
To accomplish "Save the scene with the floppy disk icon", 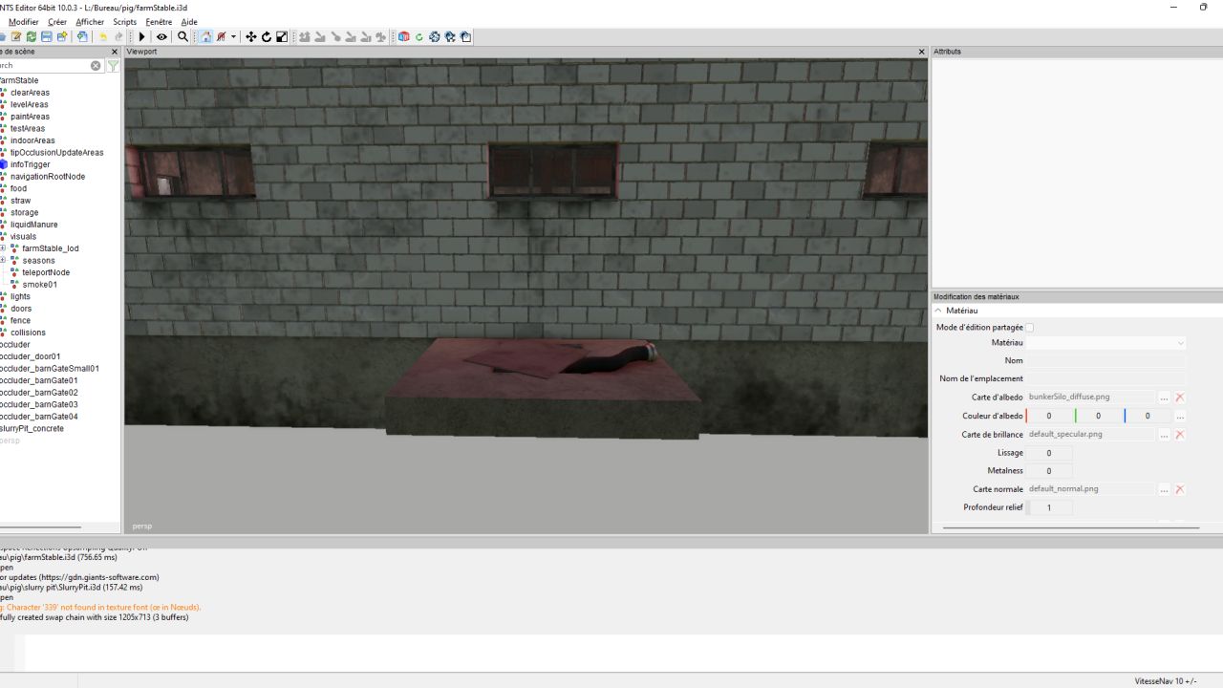I will click(46, 36).
